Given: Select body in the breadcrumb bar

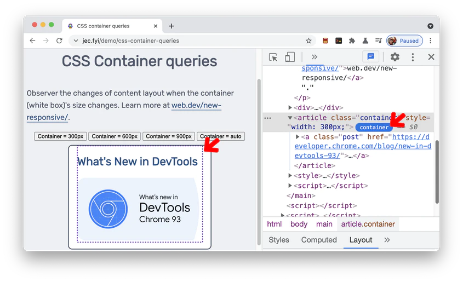Looking at the screenshot, I should [299, 224].
